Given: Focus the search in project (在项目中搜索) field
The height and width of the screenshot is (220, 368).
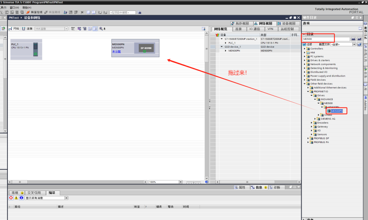Looking at the screenshot, I should pyautogui.click(x=123, y=13).
